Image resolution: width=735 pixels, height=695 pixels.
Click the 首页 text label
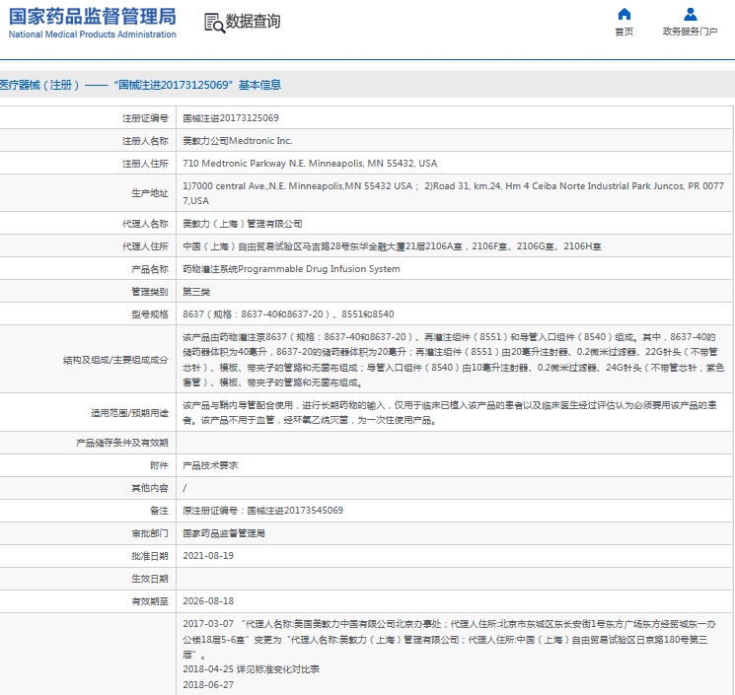[624, 32]
